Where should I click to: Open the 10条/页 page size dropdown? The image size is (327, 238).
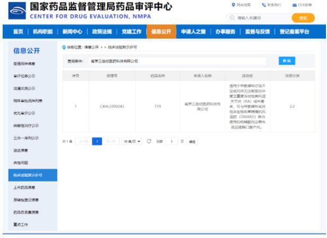(x=131, y=141)
